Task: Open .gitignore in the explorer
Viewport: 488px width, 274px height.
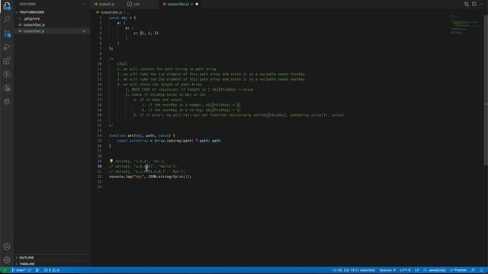Action: pyautogui.click(x=31, y=18)
